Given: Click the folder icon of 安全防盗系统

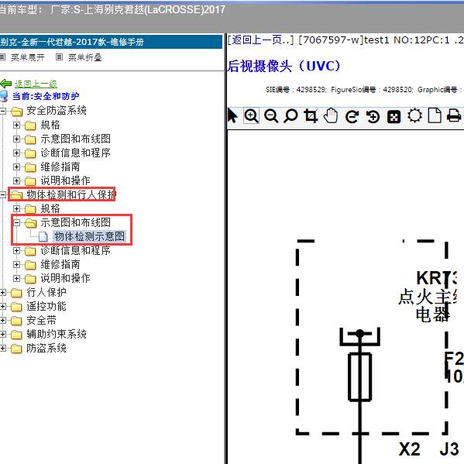Looking at the screenshot, I should (x=16, y=112).
